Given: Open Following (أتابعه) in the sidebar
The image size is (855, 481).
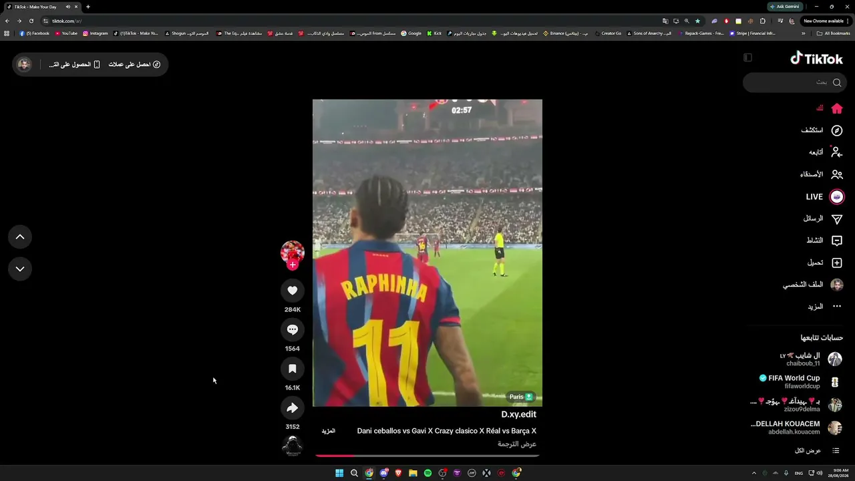Looking at the screenshot, I should pyautogui.click(x=826, y=152).
